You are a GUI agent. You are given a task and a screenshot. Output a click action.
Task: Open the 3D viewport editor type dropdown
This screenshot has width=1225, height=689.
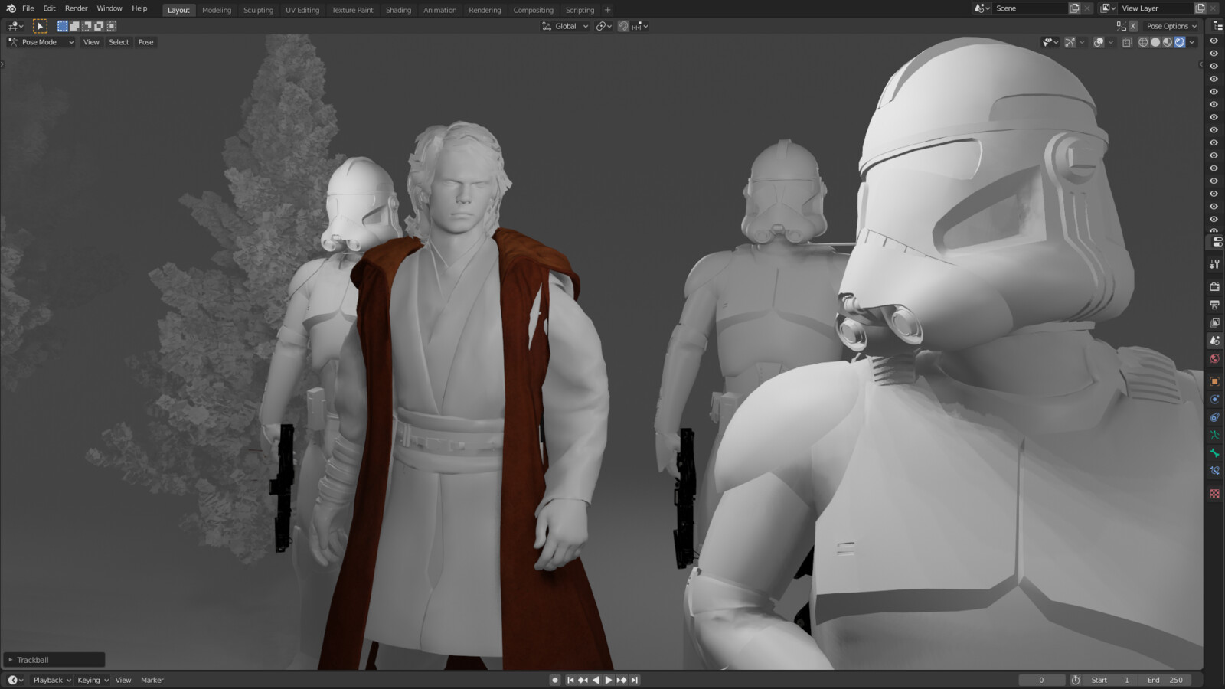click(15, 26)
